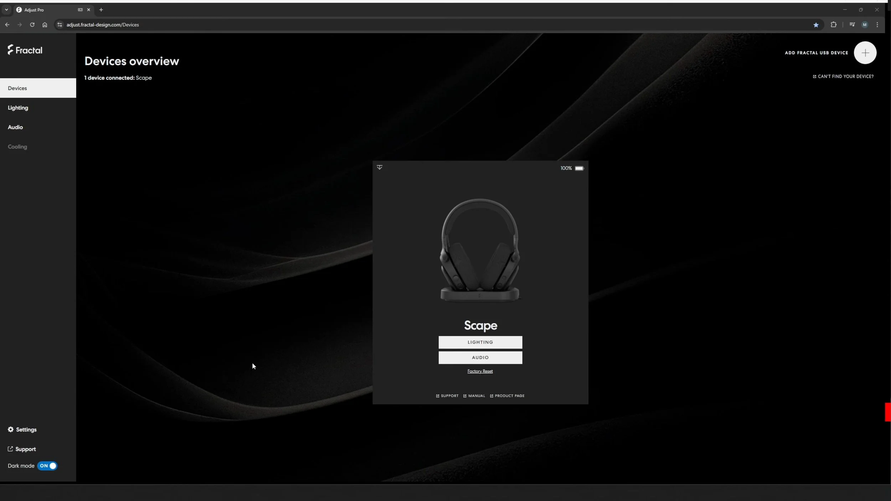Expand the tab search dropdown arrow

(6, 10)
